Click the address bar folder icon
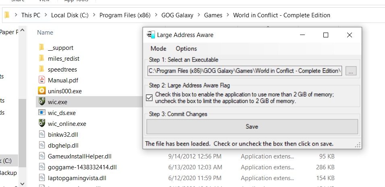Viewport: 385px width, 187px height. (x=7, y=15)
